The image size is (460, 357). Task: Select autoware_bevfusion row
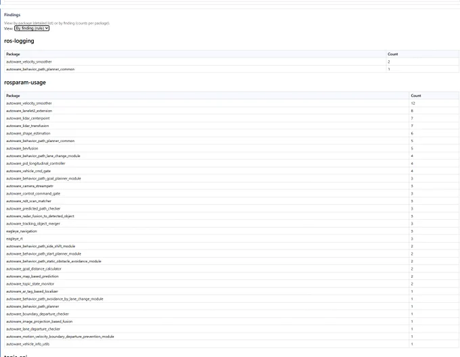point(232,148)
